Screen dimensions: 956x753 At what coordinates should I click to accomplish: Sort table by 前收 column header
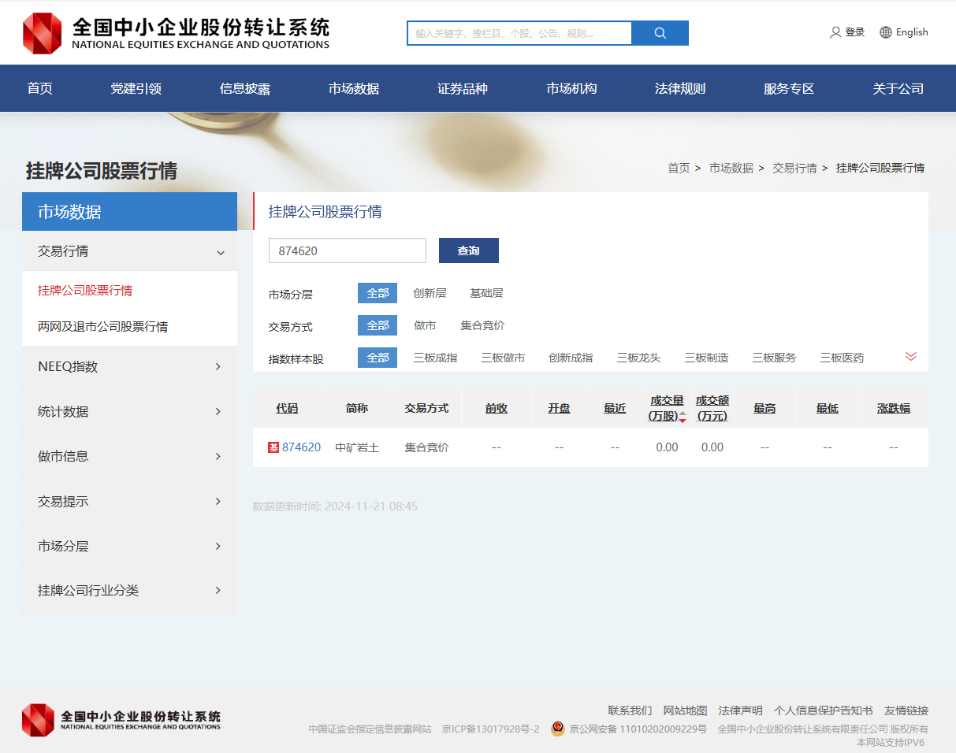[x=497, y=408]
